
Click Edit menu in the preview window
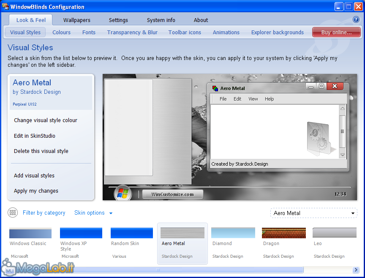[237, 99]
